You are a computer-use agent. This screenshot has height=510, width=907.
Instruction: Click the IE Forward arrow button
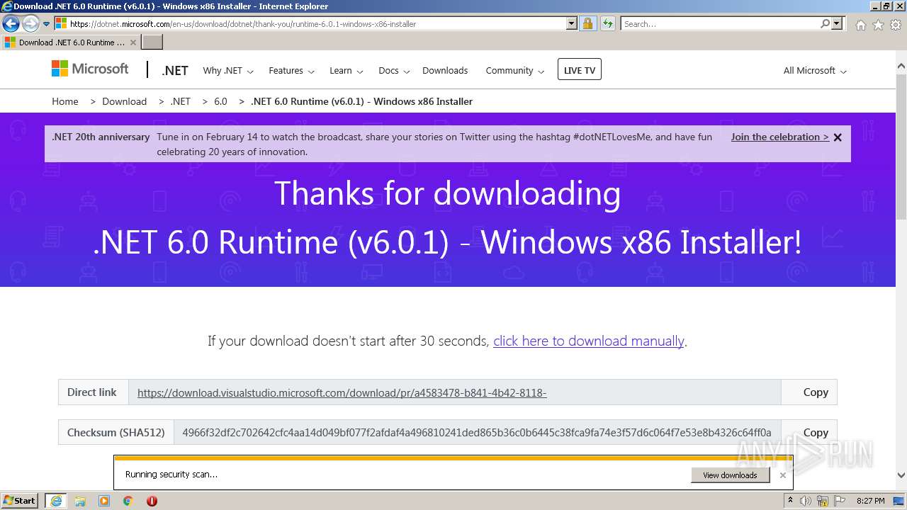[x=30, y=23]
